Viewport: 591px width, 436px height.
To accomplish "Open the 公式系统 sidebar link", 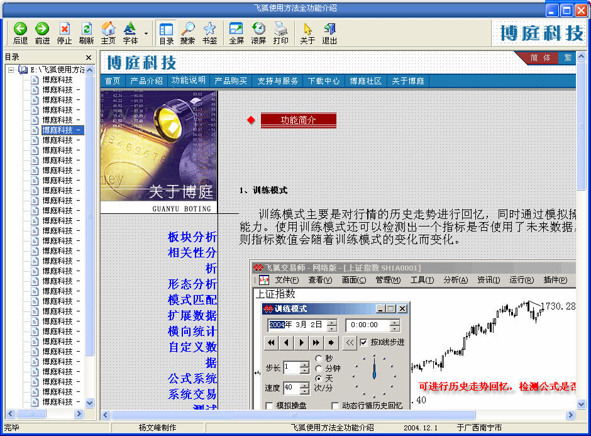I will 192,378.
